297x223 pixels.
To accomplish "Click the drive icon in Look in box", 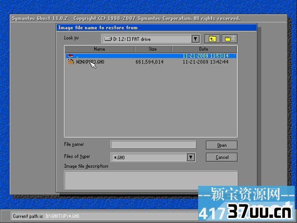I will tap(108, 39).
